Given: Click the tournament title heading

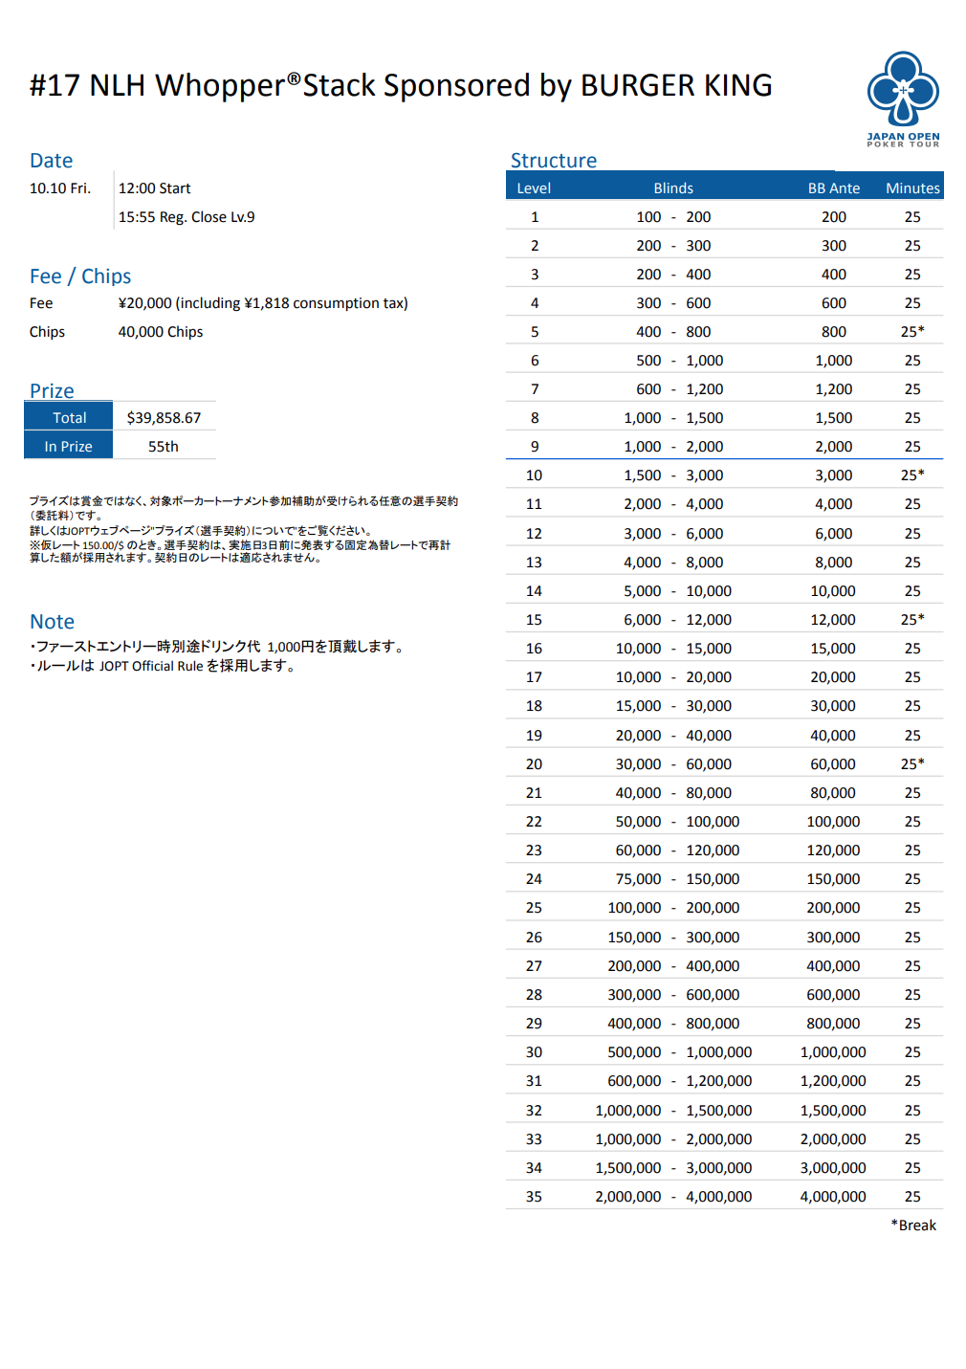Looking at the screenshot, I should 401,86.
